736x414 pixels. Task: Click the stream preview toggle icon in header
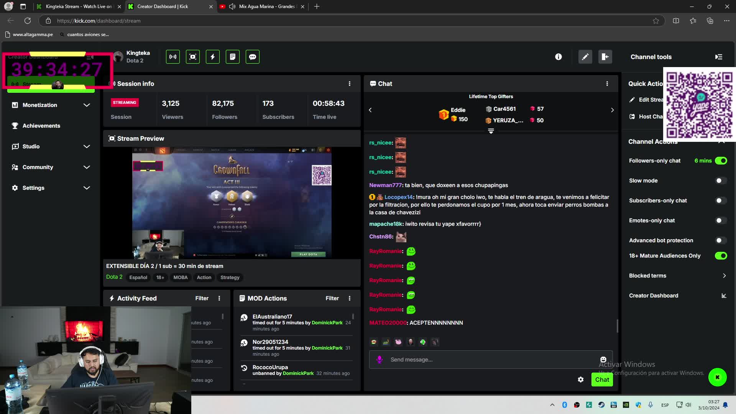coord(193,57)
